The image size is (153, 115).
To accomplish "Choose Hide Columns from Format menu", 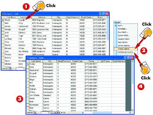I will [123, 42].
